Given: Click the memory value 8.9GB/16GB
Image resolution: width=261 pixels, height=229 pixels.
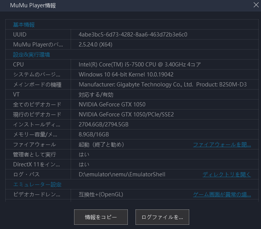Looking at the screenshot, I should pos(94,134).
